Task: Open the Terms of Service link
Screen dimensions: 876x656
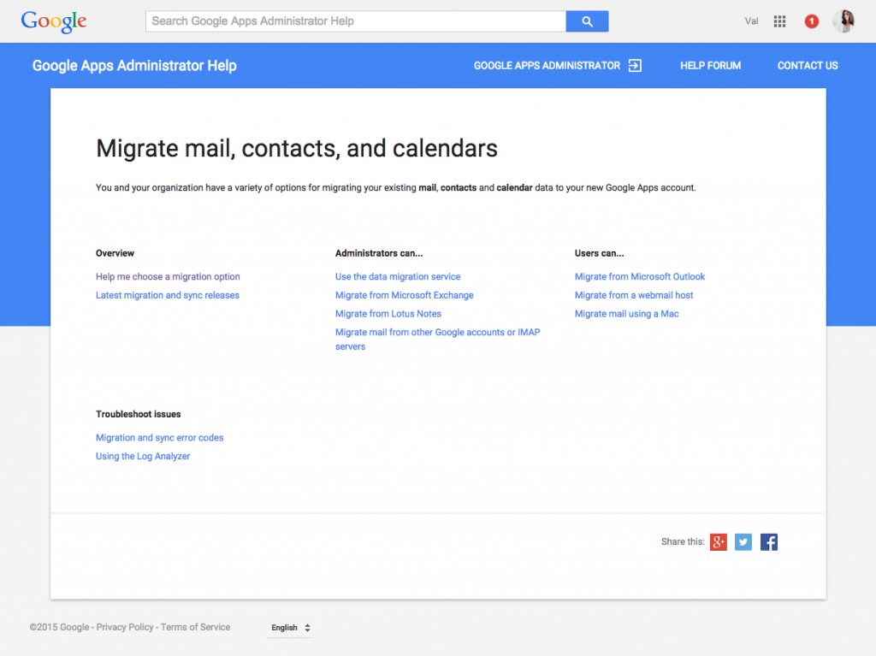Action: coord(196,627)
